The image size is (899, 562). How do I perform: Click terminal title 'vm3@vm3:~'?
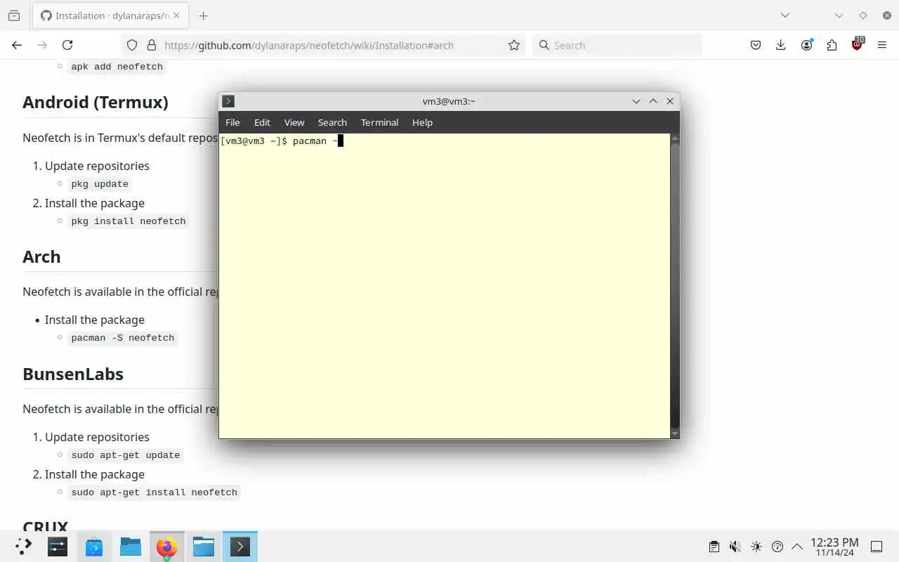[449, 101]
